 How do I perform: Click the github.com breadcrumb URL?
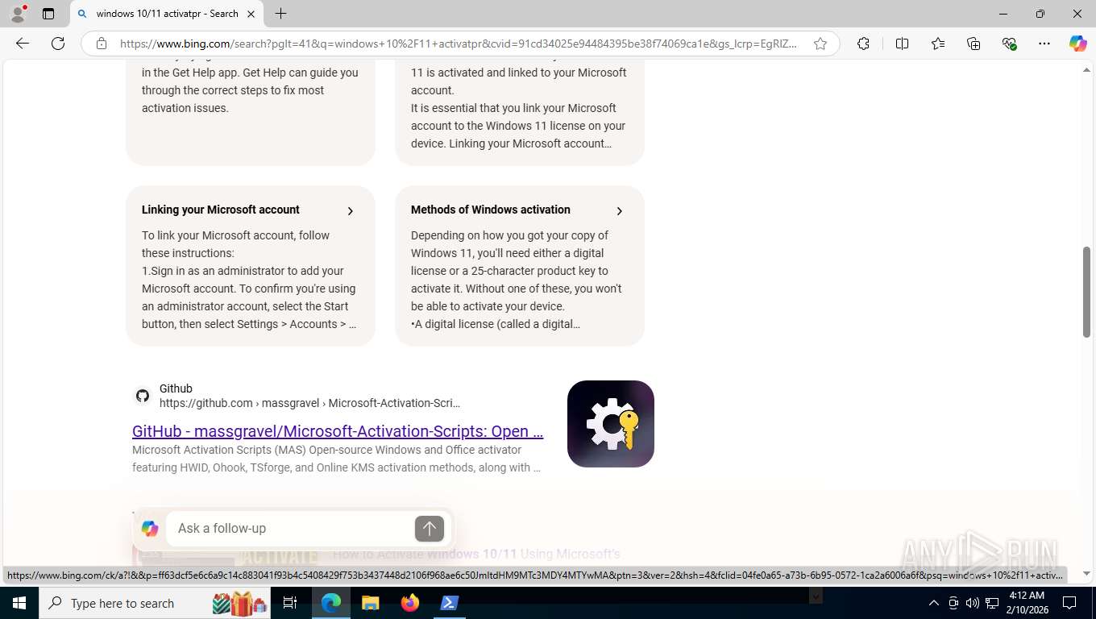coord(309,403)
